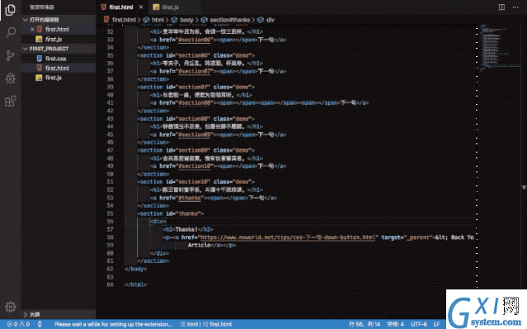This screenshot has width=527, height=329.
Task: Click section id="section10" opening tag
Action: tap(196, 181)
